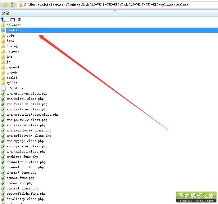Select the helpers folder icon

[x=3, y=51]
